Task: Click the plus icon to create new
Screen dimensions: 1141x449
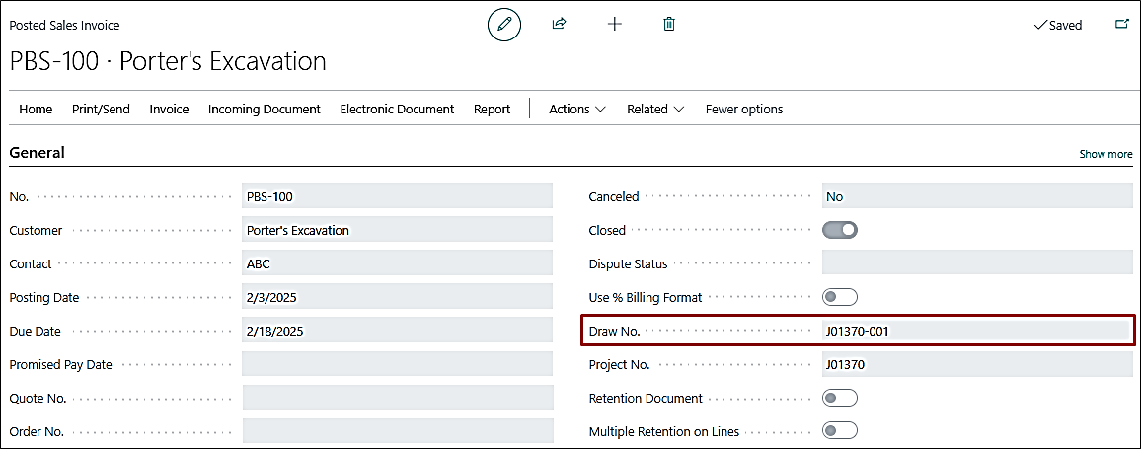Action: pos(614,25)
